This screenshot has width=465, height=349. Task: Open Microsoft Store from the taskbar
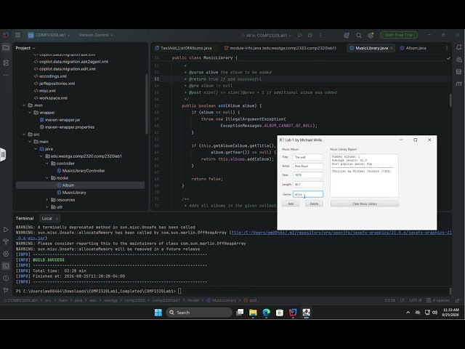(279, 313)
